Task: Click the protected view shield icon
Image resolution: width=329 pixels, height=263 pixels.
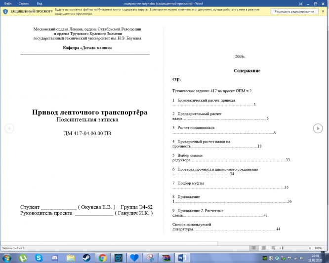Action: [5, 11]
